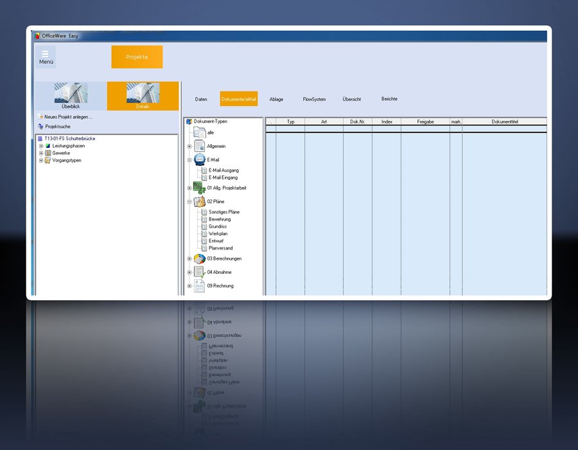Click the Dokument-Typen root icon
Viewport: 578px width, 450px height.
coord(189,122)
